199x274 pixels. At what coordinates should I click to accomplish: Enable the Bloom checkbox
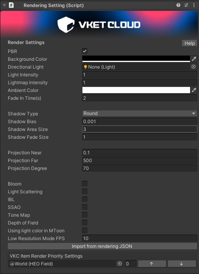click(85, 184)
